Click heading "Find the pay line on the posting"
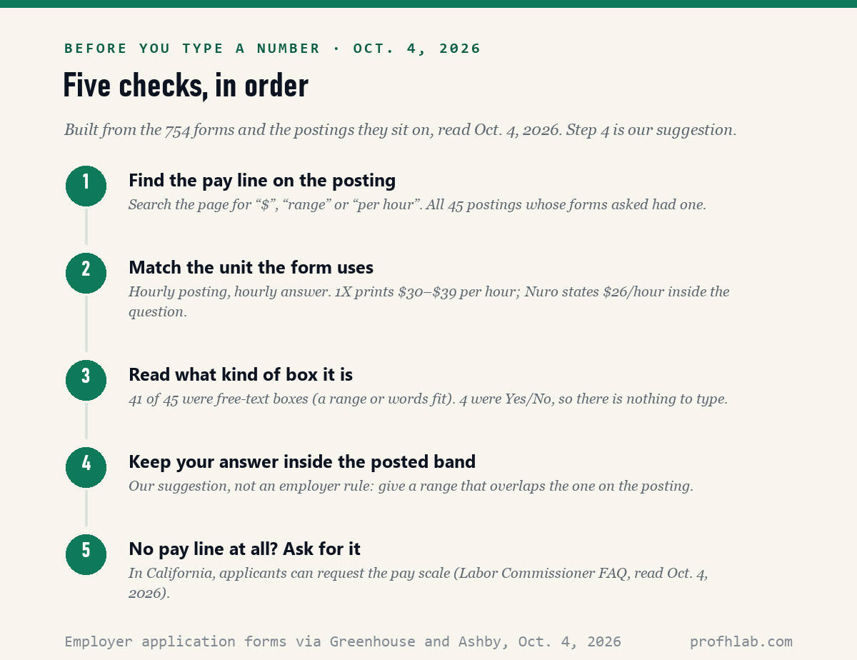Screen dimensions: 857x660 pyautogui.click(x=262, y=180)
